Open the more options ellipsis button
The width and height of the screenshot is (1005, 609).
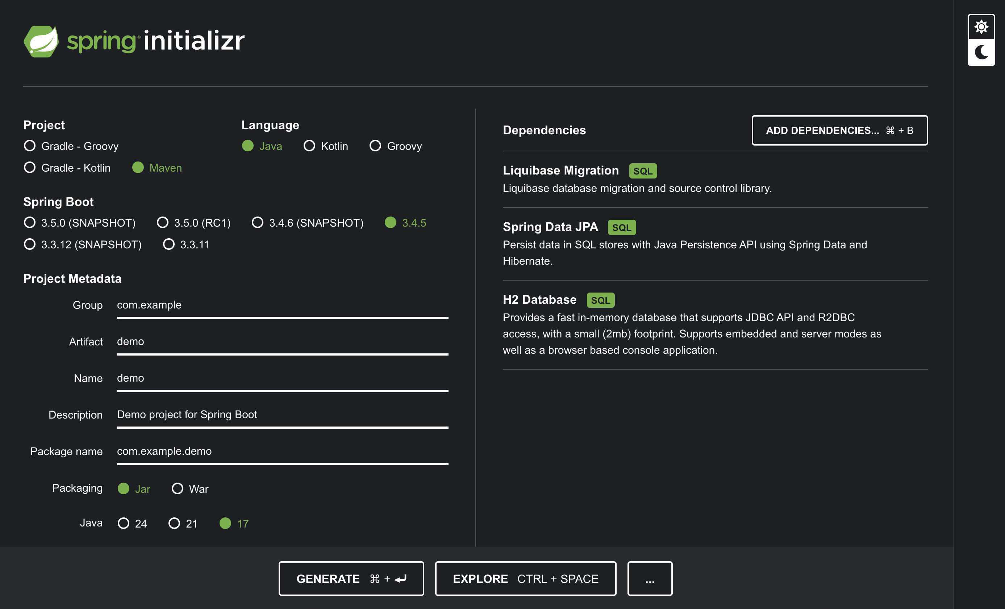point(649,579)
